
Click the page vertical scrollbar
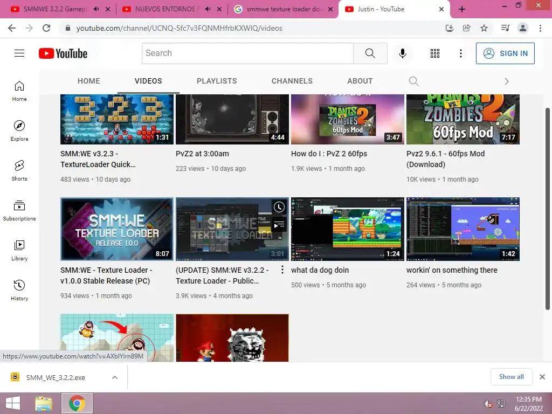click(548, 209)
